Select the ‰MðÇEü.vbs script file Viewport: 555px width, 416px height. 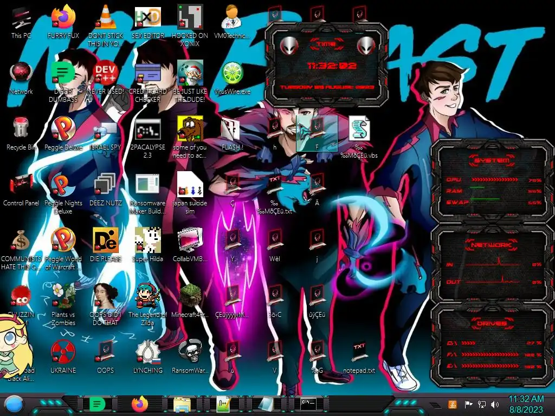[359, 138]
